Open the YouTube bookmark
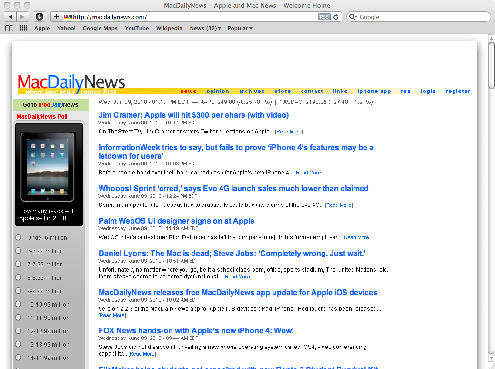The width and height of the screenshot is (495, 369). (137, 28)
